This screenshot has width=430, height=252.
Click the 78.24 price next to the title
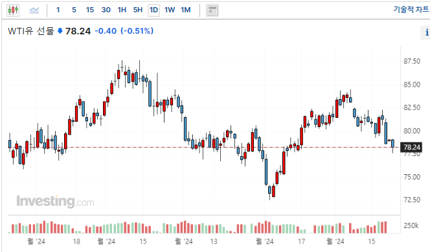78,31
